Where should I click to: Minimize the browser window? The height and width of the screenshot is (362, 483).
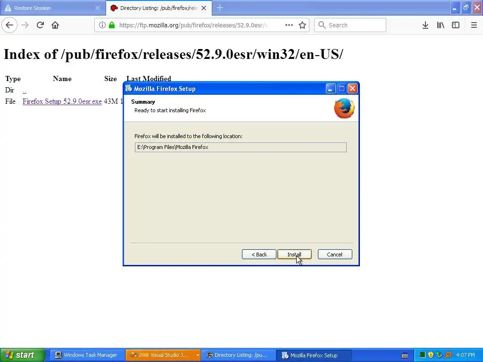[455, 8]
